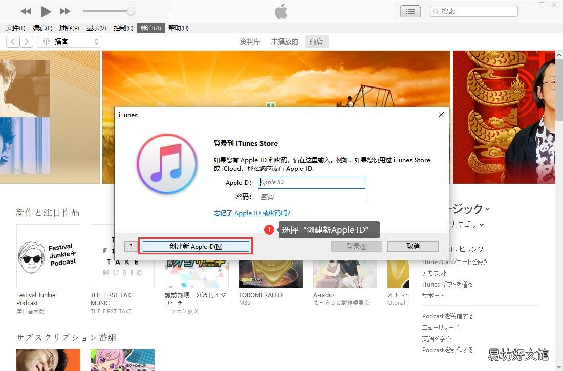Go forward with the right arrow

pyautogui.click(x=27, y=41)
